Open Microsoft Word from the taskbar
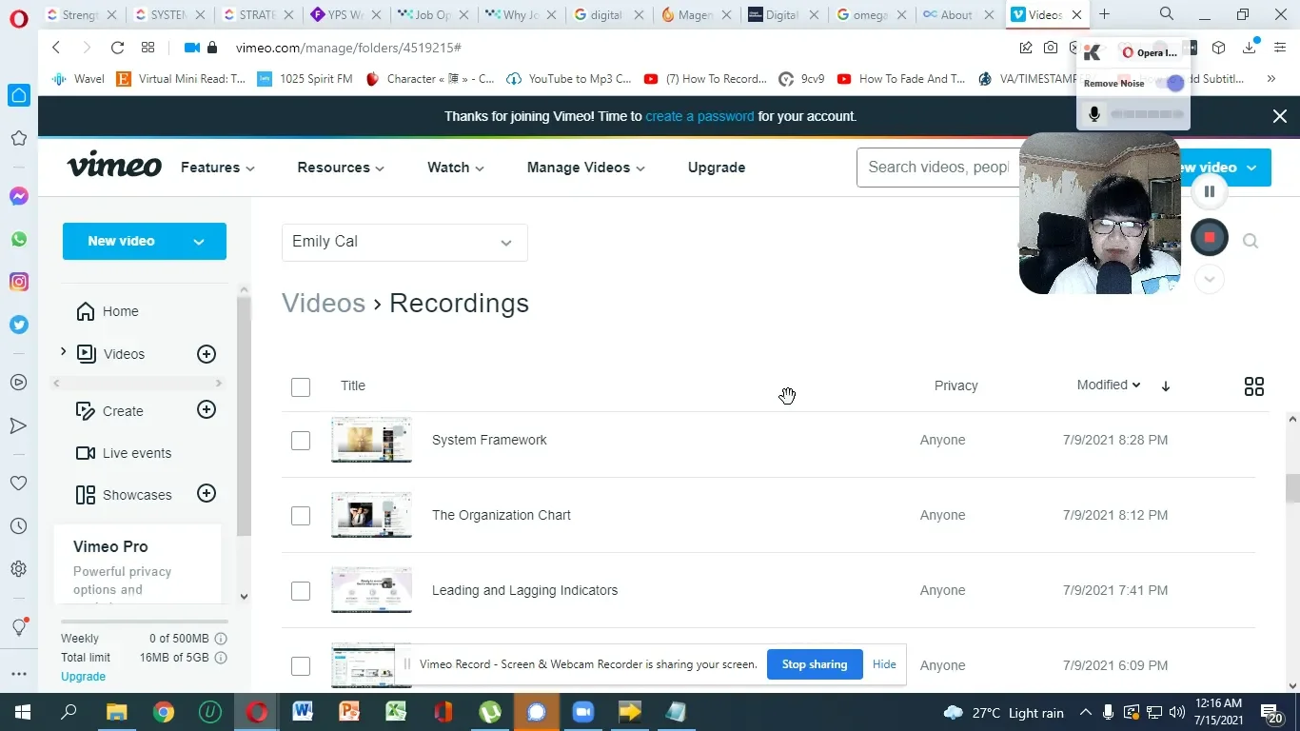This screenshot has height=731, width=1300. coord(303,712)
